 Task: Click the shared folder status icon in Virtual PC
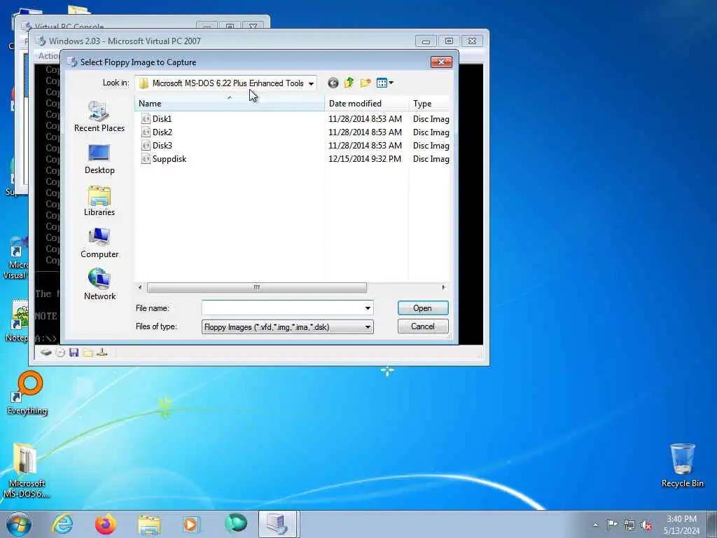coord(88,352)
